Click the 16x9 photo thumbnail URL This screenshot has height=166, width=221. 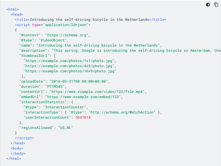[x=70, y=71]
